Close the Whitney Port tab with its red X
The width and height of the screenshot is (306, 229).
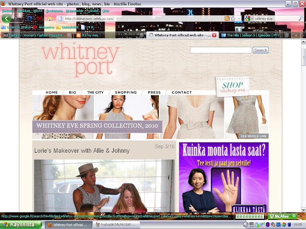[214, 35]
